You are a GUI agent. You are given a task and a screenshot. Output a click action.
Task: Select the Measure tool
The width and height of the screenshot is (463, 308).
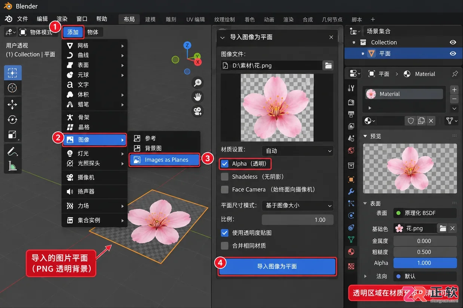(x=13, y=165)
